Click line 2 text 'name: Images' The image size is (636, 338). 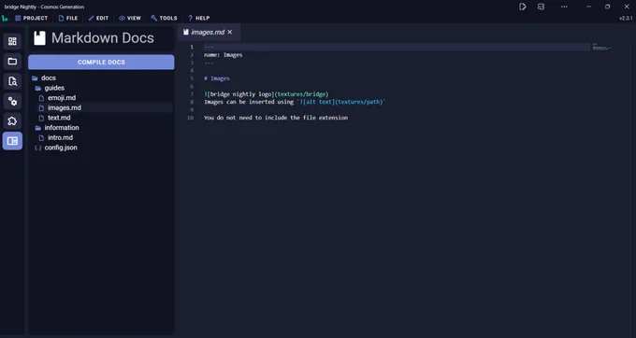click(x=224, y=55)
